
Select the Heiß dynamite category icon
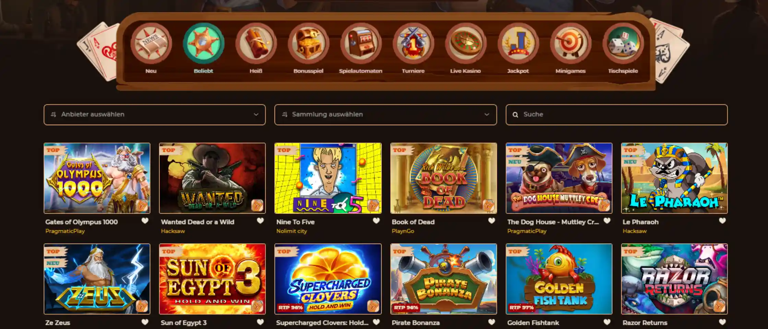[256, 44]
